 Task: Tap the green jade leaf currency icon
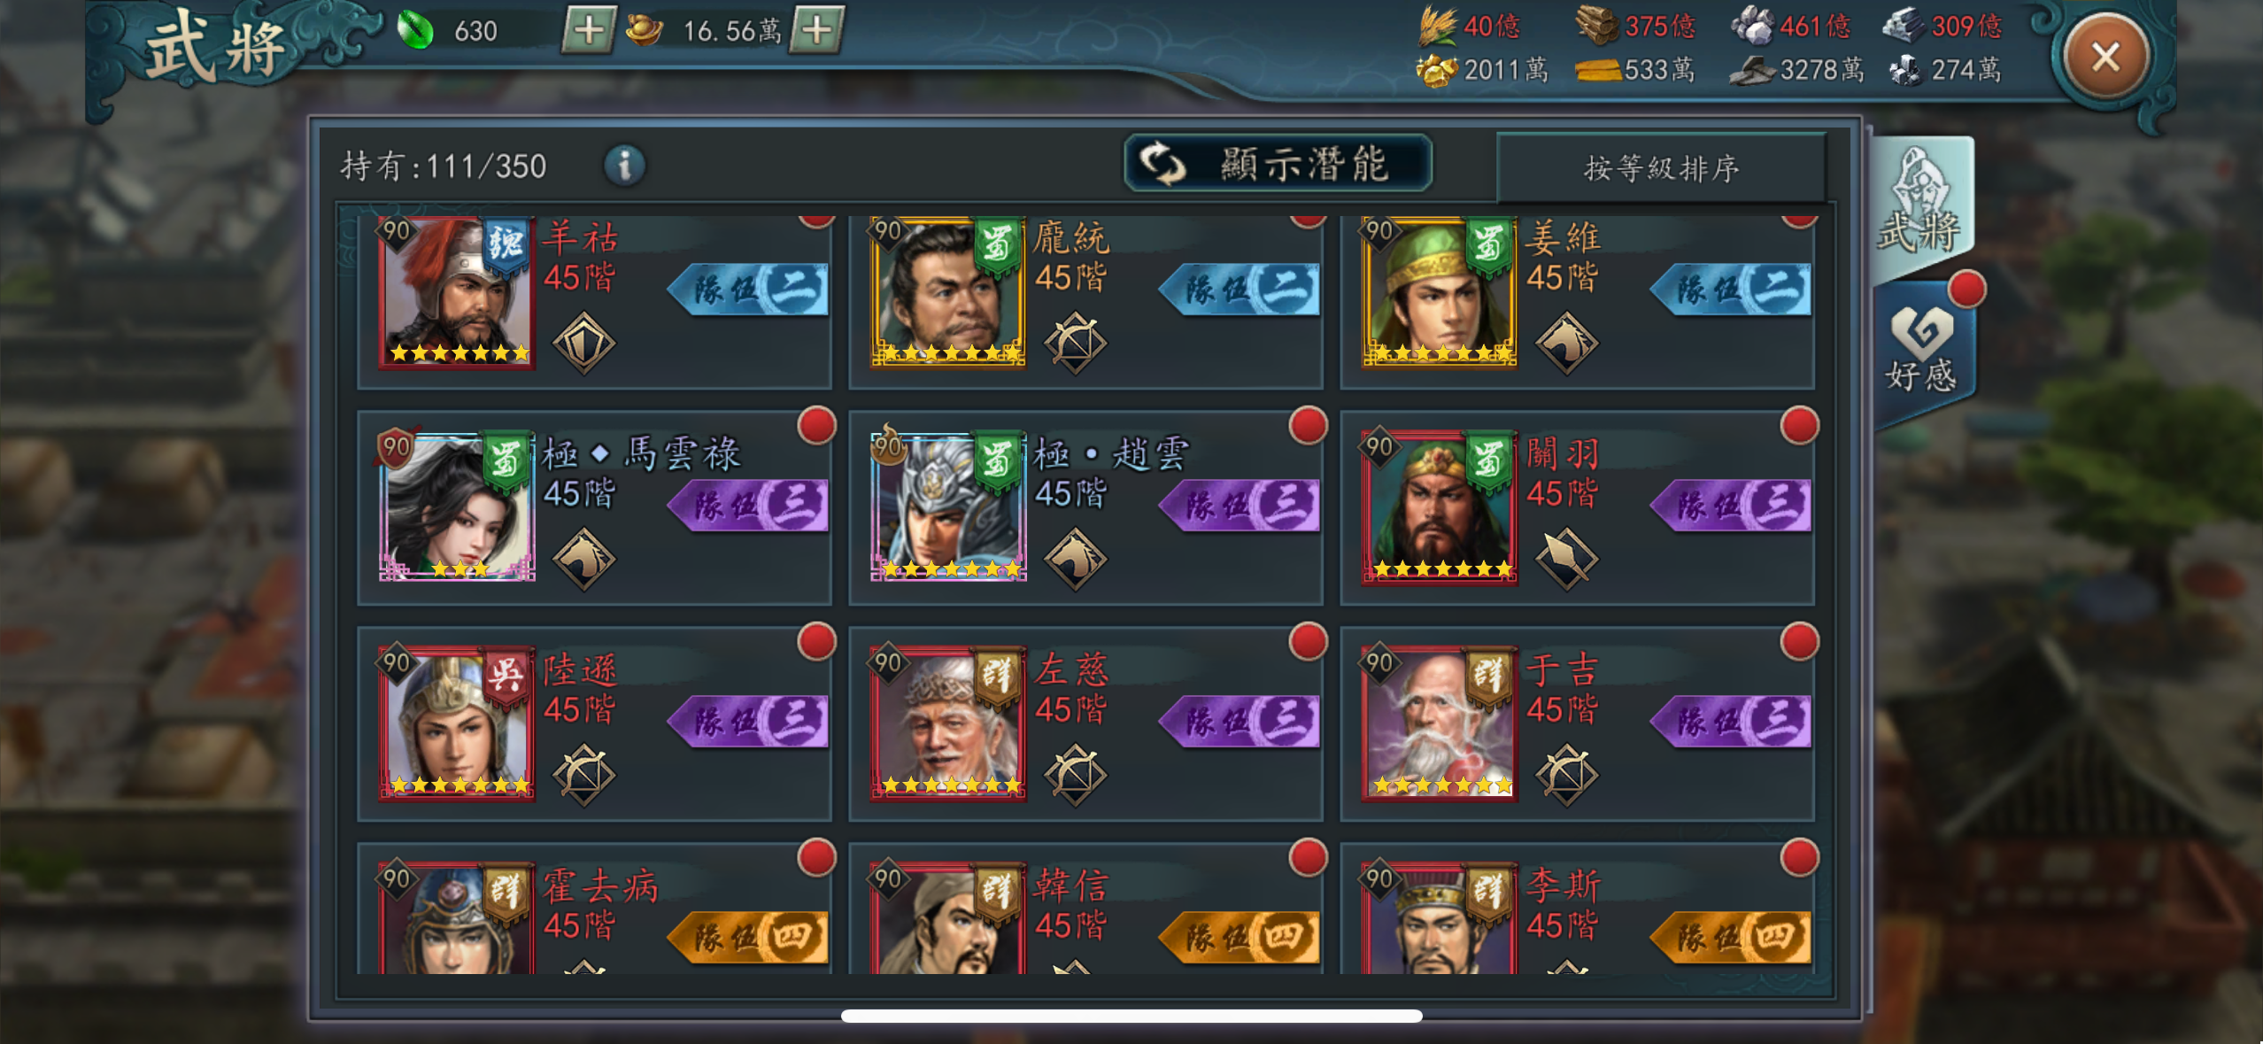tap(414, 31)
